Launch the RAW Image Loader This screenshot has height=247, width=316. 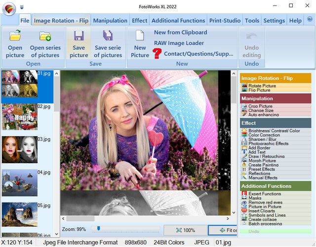click(x=179, y=43)
